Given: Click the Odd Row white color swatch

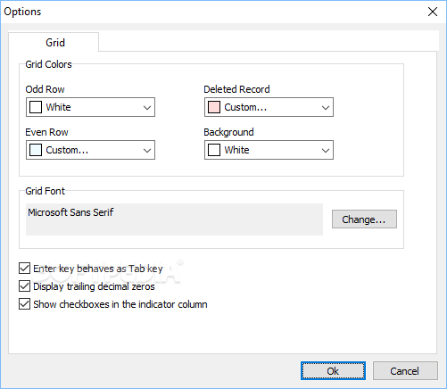Looking at the screenshot, I should pyautogui.click(x=36, y=107).
